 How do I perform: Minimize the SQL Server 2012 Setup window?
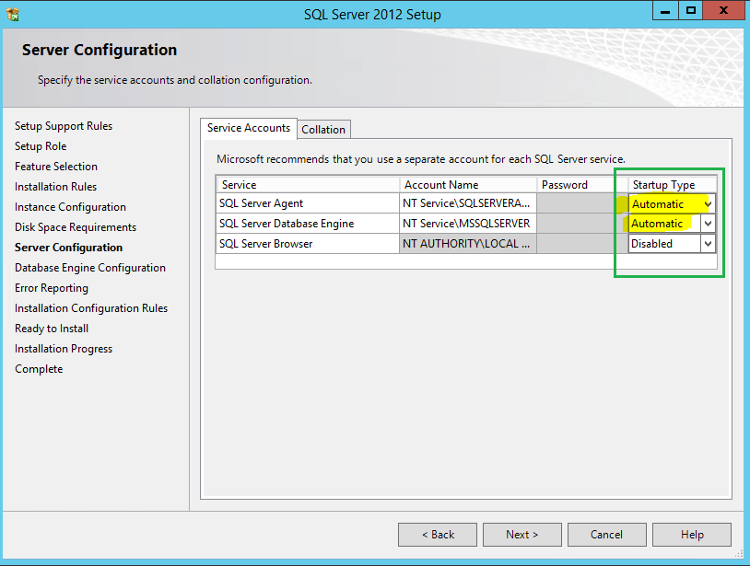pos(665,10)
